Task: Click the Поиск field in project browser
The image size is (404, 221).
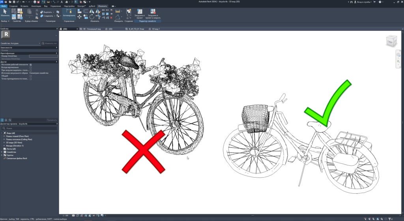Action: coord(29,128)
